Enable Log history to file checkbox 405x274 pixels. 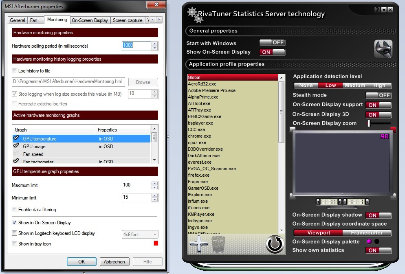click(x=15, y=71)
